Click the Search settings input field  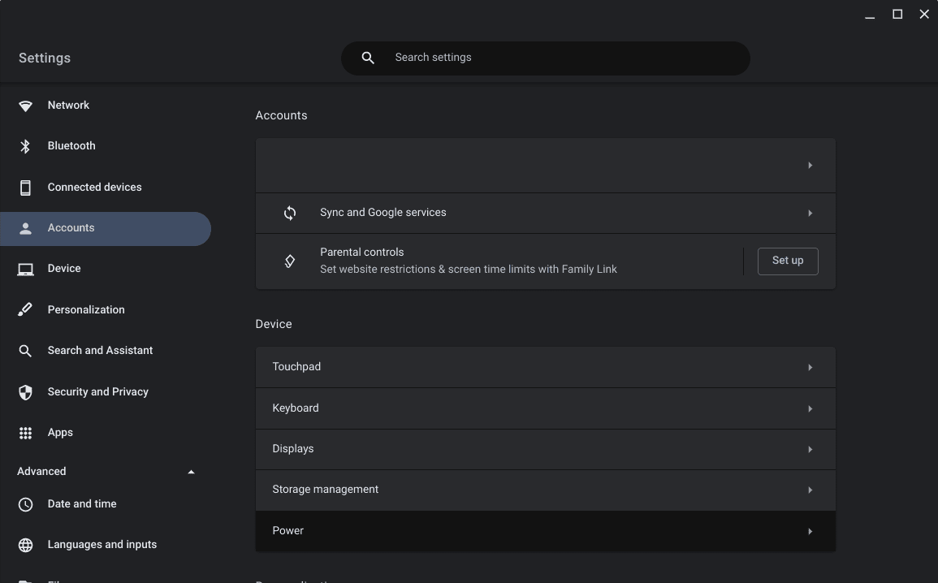545,58
